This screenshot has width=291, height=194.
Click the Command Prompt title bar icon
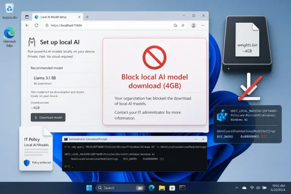66,139
